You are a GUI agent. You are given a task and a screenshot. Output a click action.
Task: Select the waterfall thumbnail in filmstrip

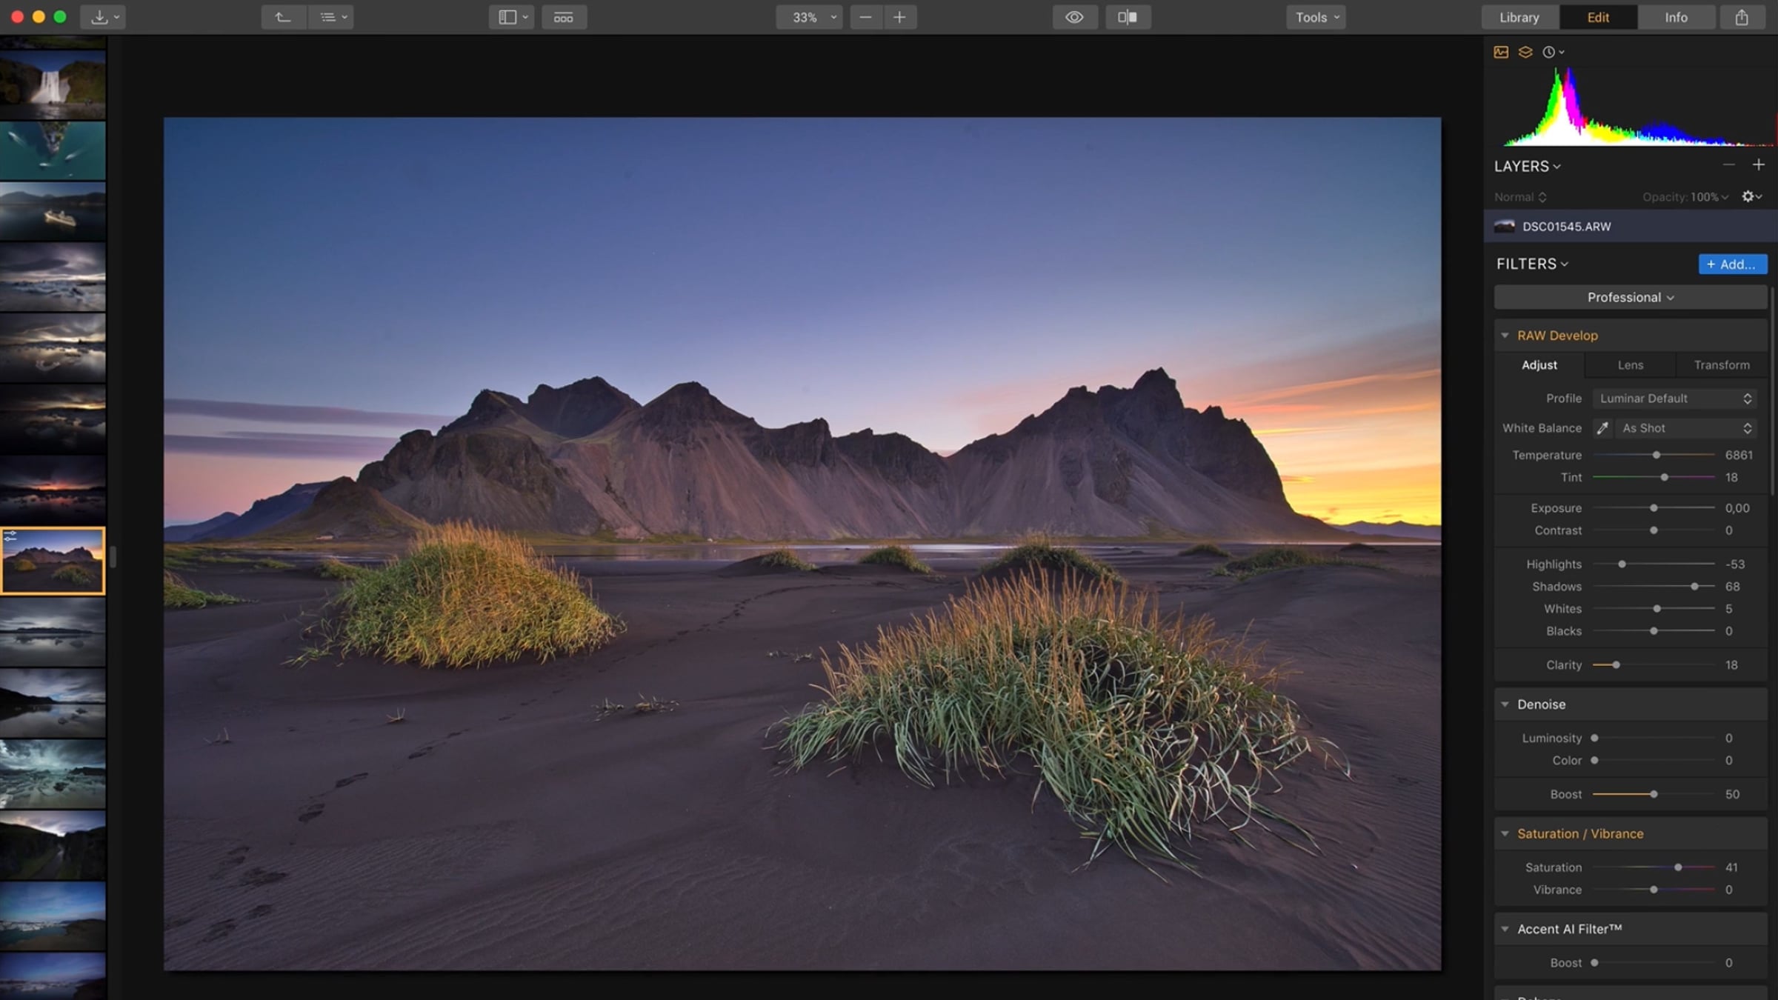point(52,85)
